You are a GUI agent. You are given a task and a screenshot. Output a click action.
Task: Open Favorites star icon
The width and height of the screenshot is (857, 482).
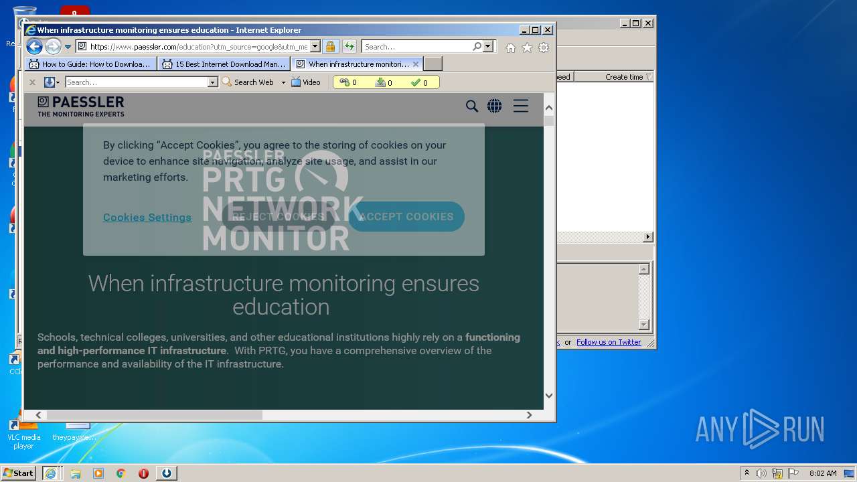pyautogui.click(x=527, y=48)
